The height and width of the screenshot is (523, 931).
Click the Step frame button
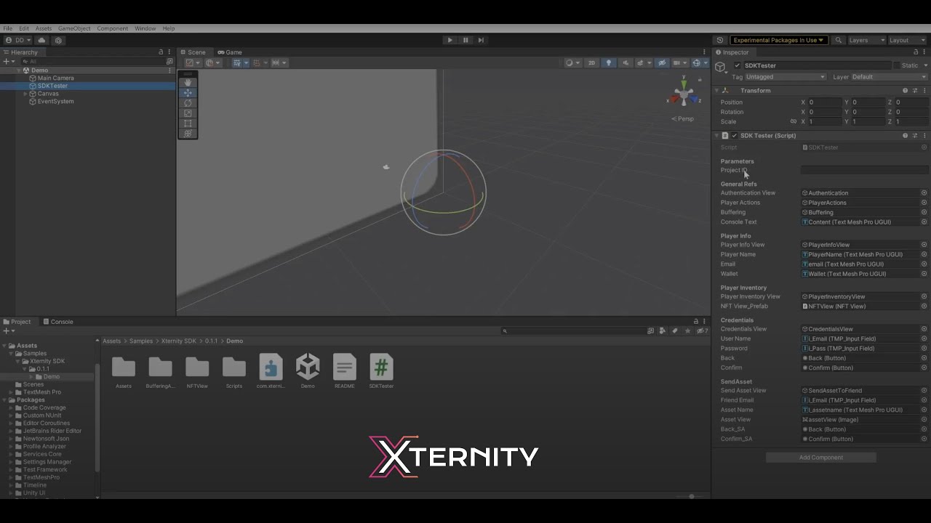[481, 40]
